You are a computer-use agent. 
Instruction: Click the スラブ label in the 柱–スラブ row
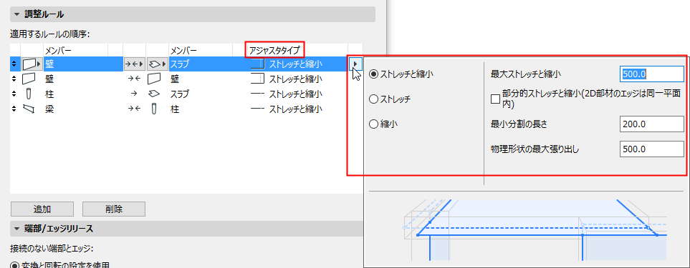[180, 94]
